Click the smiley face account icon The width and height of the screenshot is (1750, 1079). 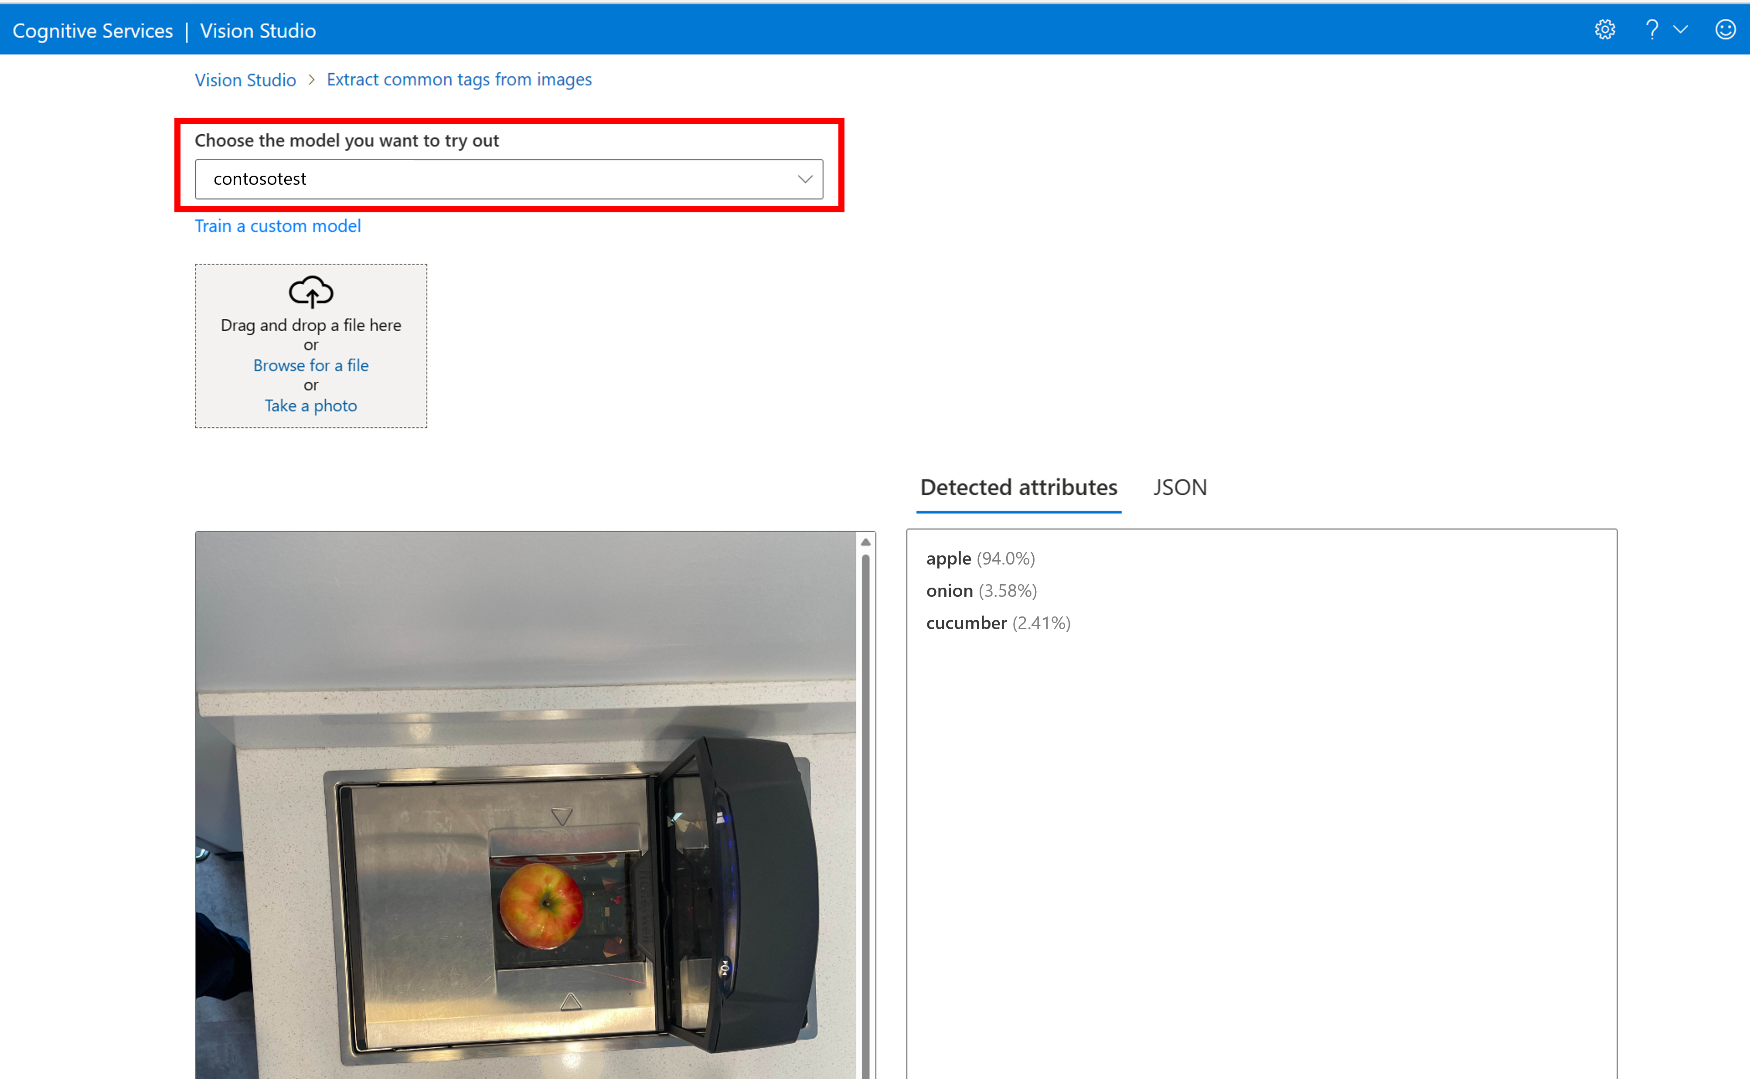1726,30
